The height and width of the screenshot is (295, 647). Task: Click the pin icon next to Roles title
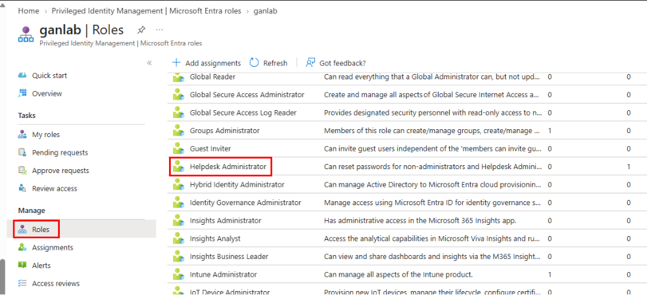coord(141,30)
